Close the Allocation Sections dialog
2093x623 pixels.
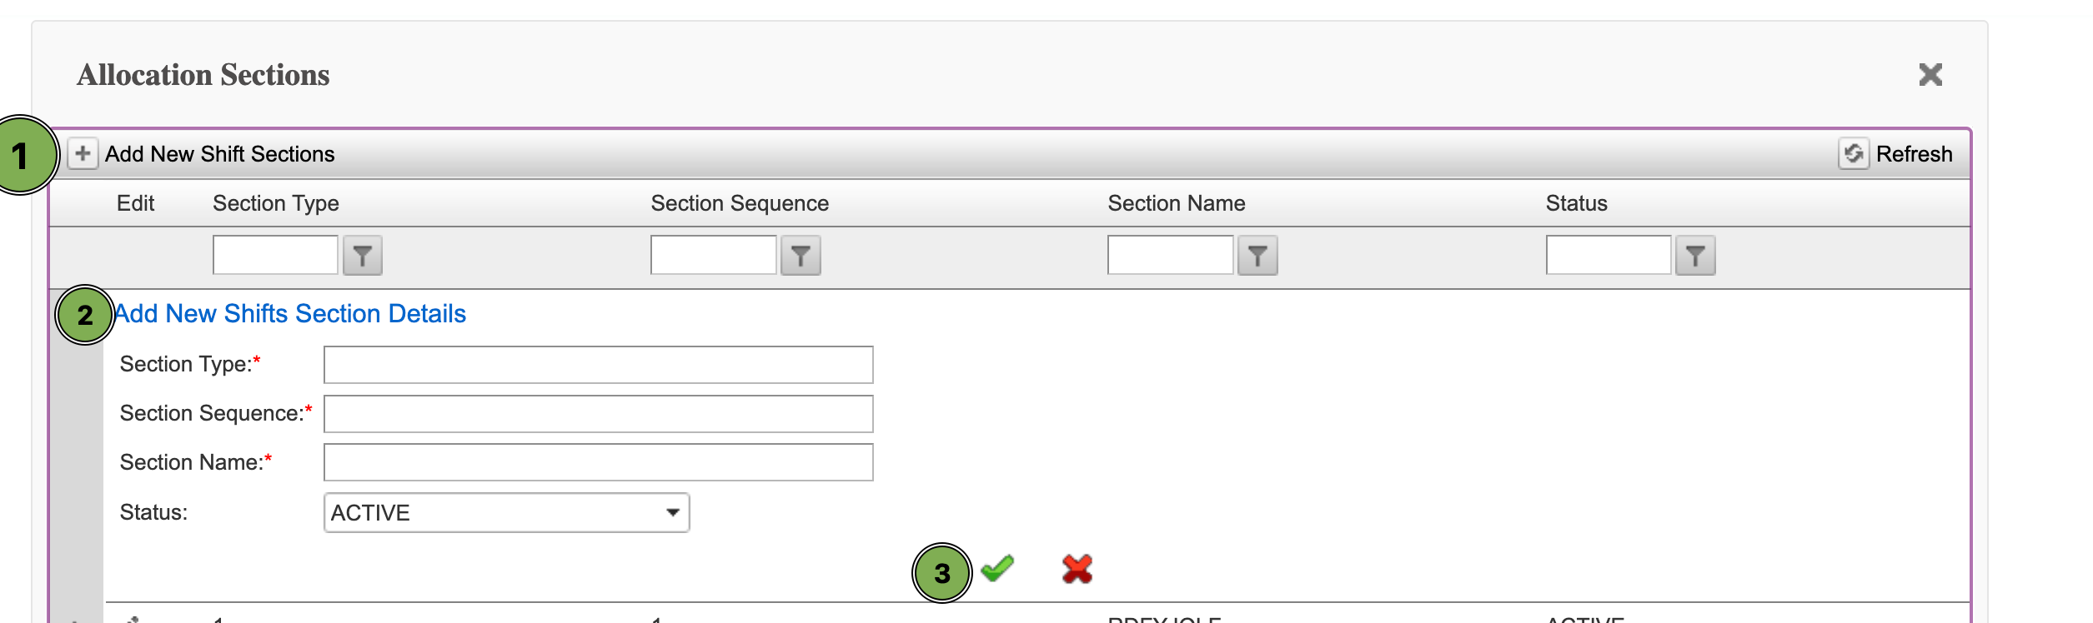coord(1930,75)
